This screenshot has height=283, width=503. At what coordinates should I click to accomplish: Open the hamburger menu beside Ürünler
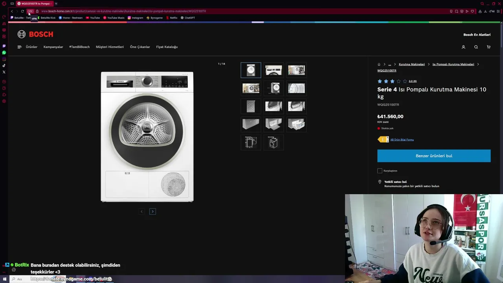pyautogui.click(x=19, y=47)
